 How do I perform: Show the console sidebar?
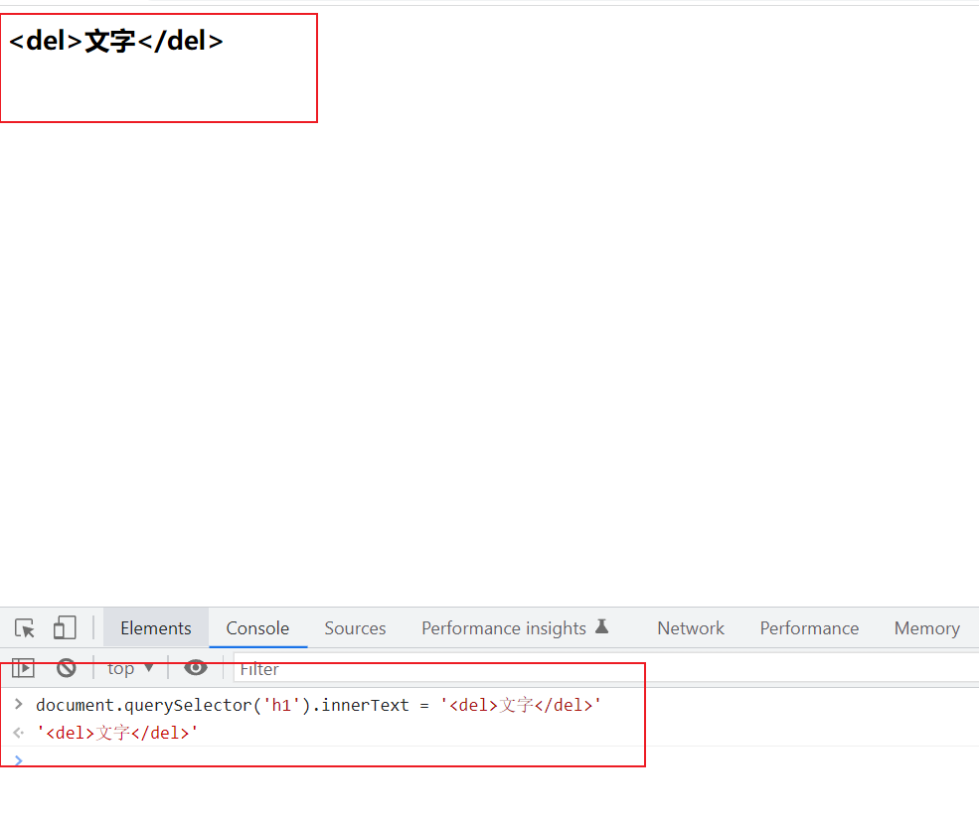click(x=23, y=668)
